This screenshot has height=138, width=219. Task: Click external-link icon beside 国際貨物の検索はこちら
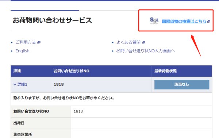pyautogui.click(x=209, y=22)
